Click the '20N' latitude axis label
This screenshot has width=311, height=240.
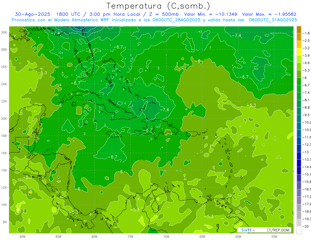click(x=4, y=119)
